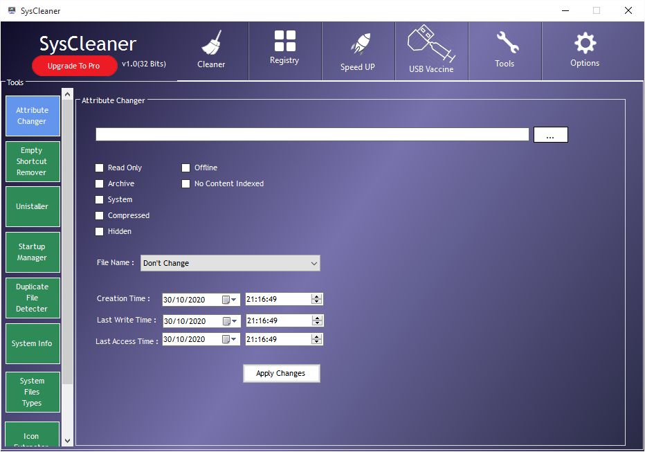Open the System Files Types tool
Screen dimensions: 645x452
[33, 392]
